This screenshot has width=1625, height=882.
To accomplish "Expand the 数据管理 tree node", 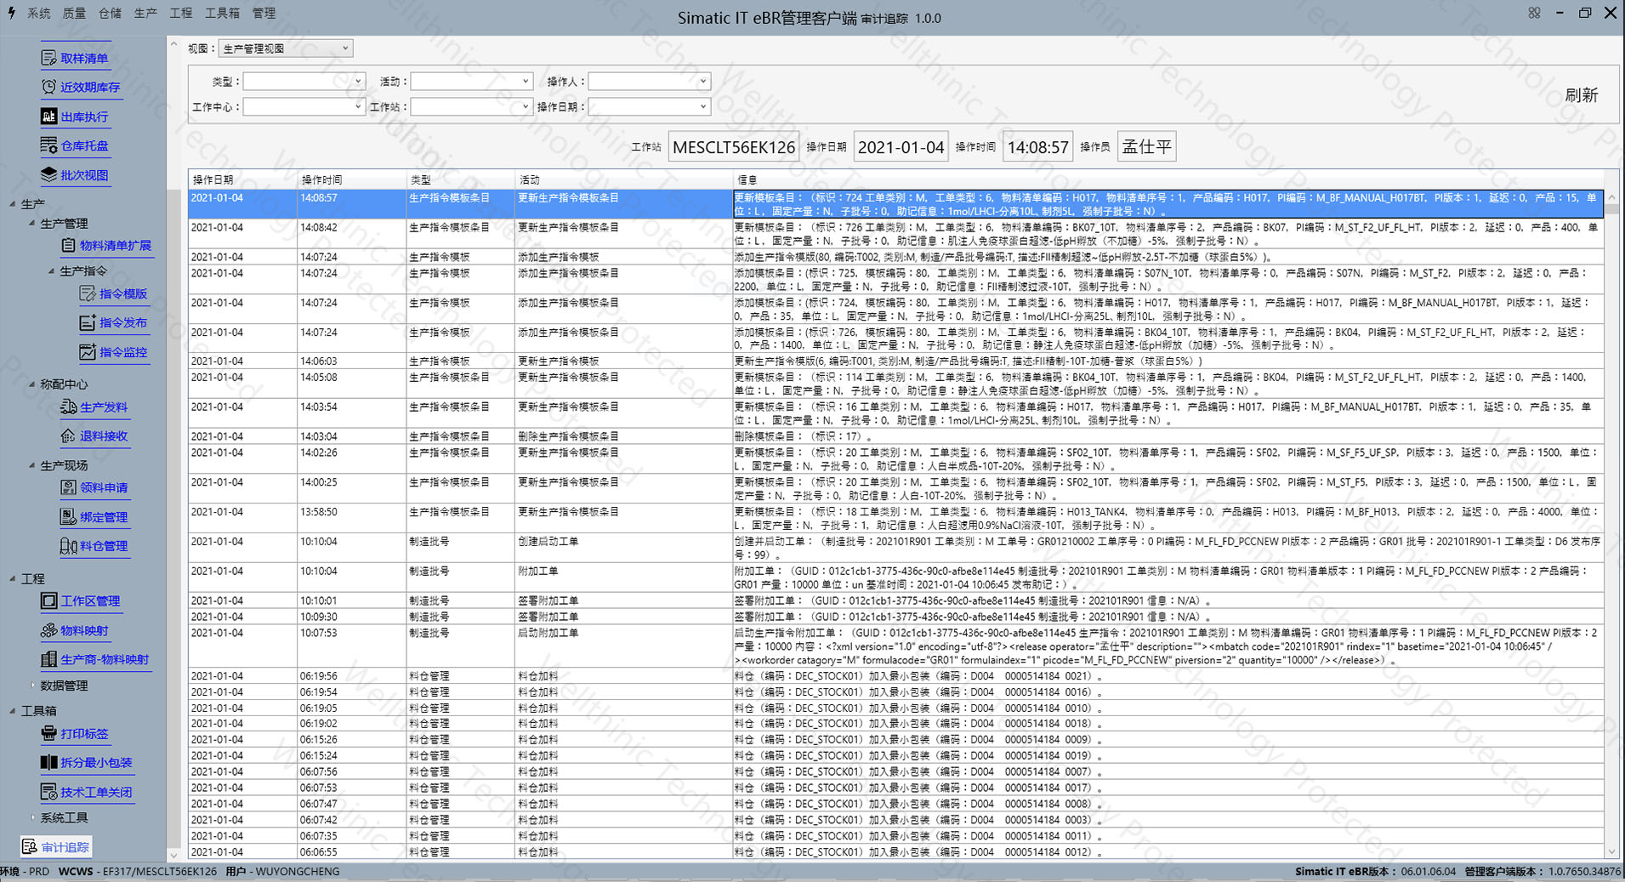I will (x=32, y=686).
